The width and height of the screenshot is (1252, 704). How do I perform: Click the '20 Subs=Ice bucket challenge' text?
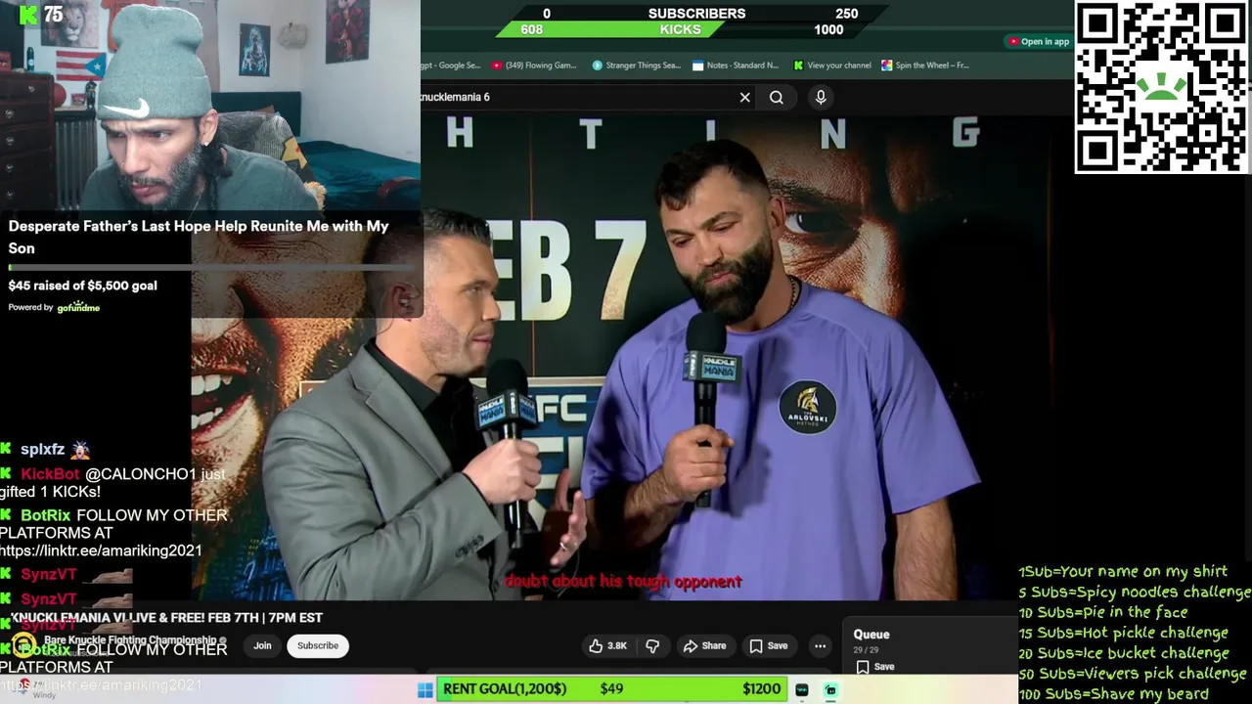[1124, 653]
